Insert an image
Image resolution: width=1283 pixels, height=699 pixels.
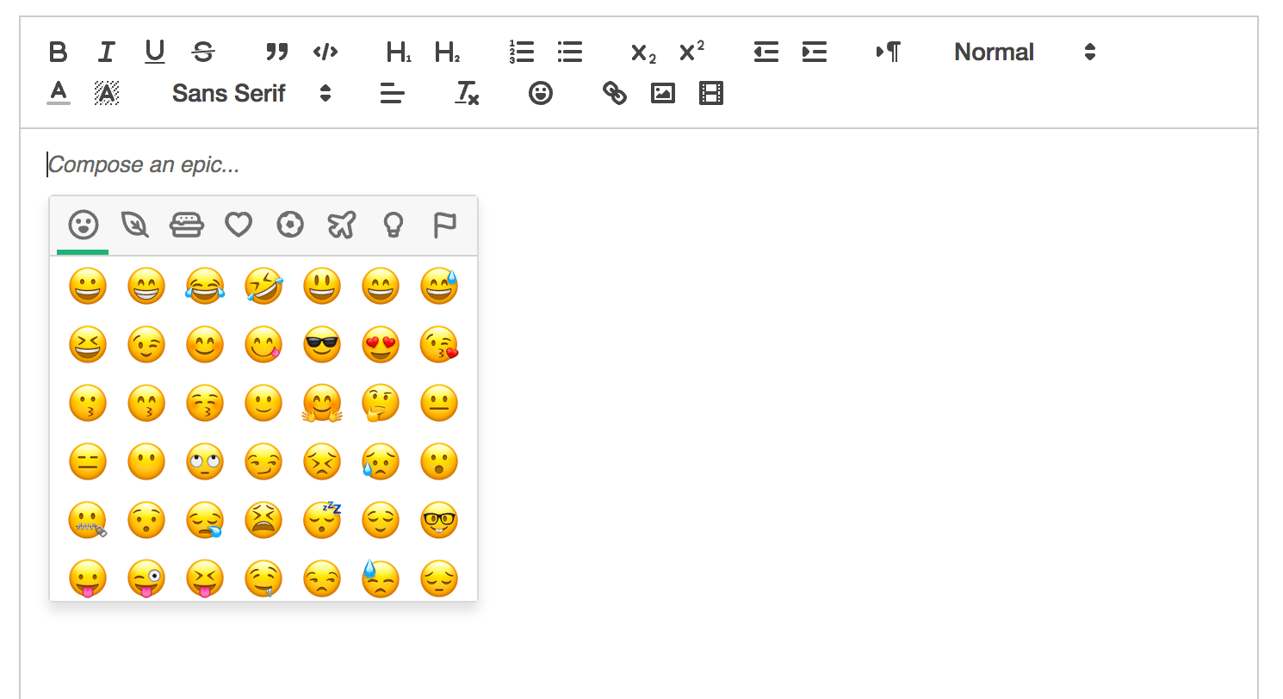662,92
